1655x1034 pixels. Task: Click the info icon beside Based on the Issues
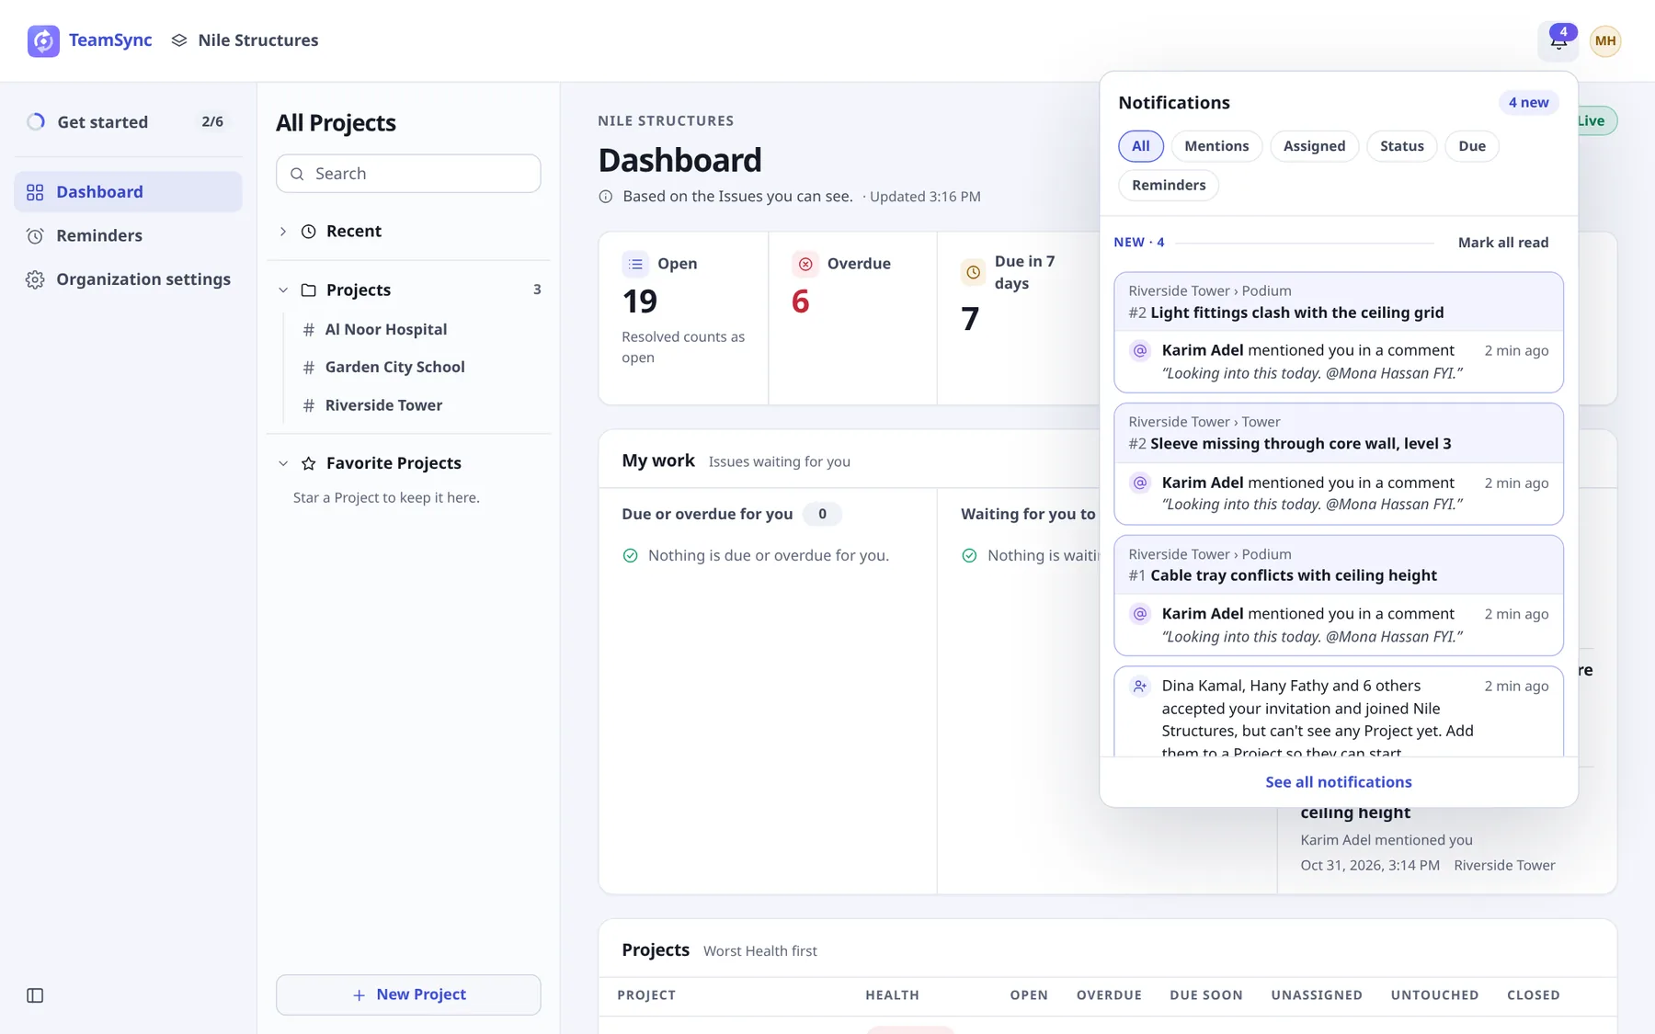pos(606,197)
